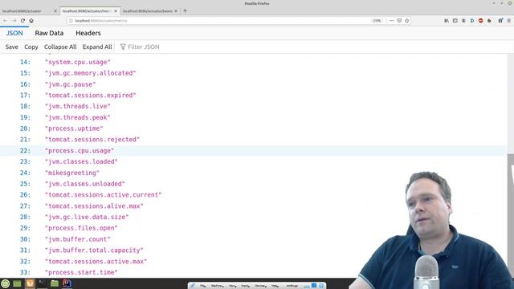Toggle the VirtualBox mini toolbar pin

[x=192, y=286]
